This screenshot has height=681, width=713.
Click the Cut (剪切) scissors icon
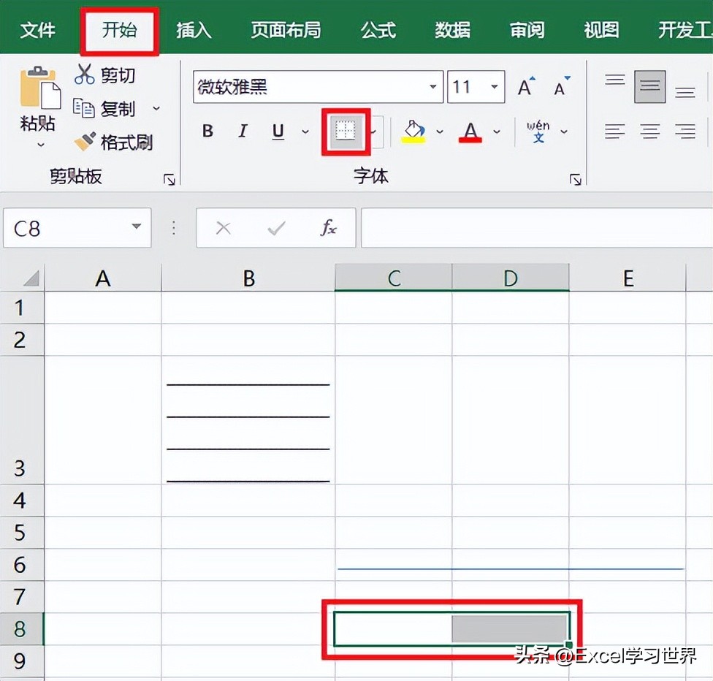[85, 74]
